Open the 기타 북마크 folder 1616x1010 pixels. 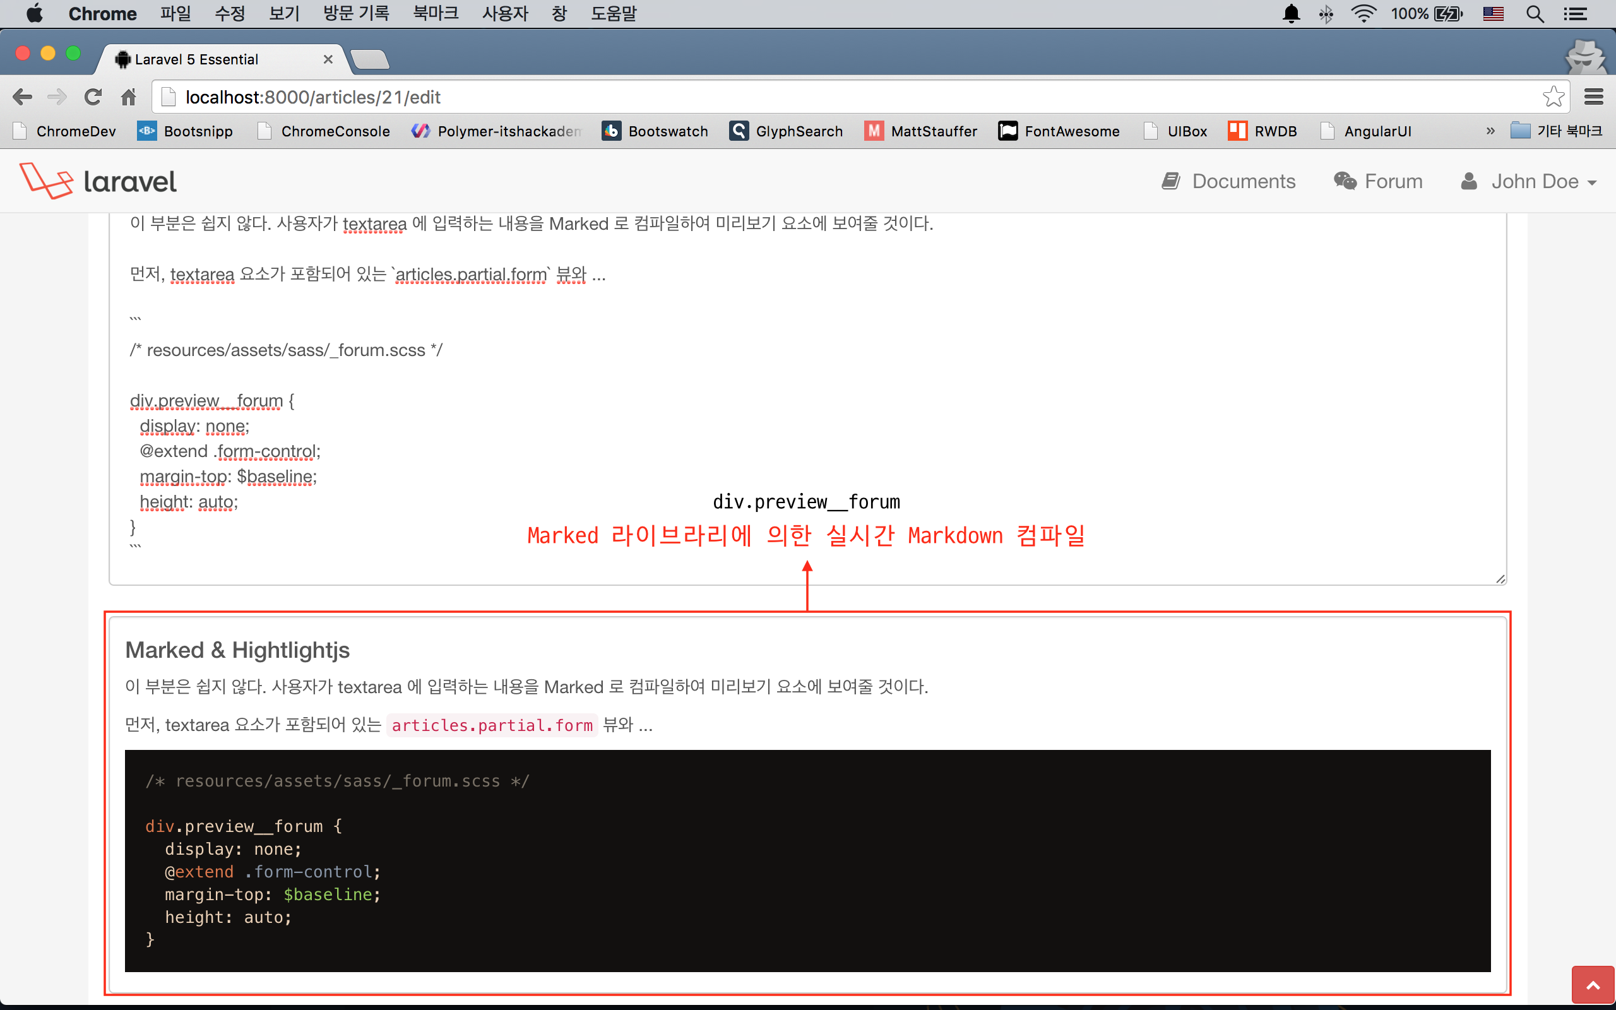(1556, 131)
